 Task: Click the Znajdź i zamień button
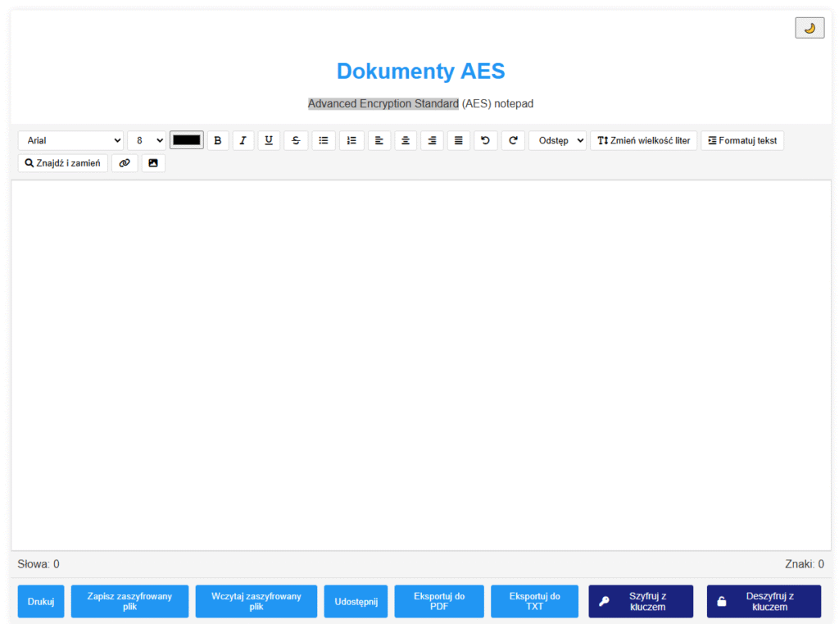point(62,163)
